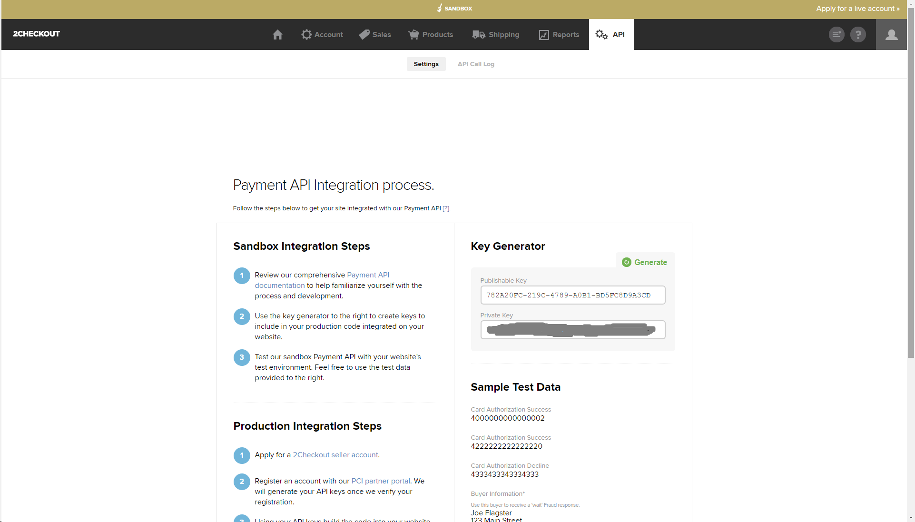
Task: Click the Joe Flagster buyer name
Action: click(x=491, y=513)
